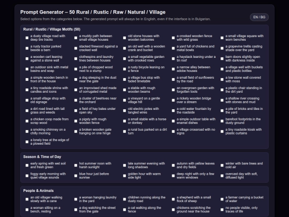The image size is (289, 217).
Task: Tick 'a tiny roadside kiosk with plastic curtains'
Action: click(222, 132)
